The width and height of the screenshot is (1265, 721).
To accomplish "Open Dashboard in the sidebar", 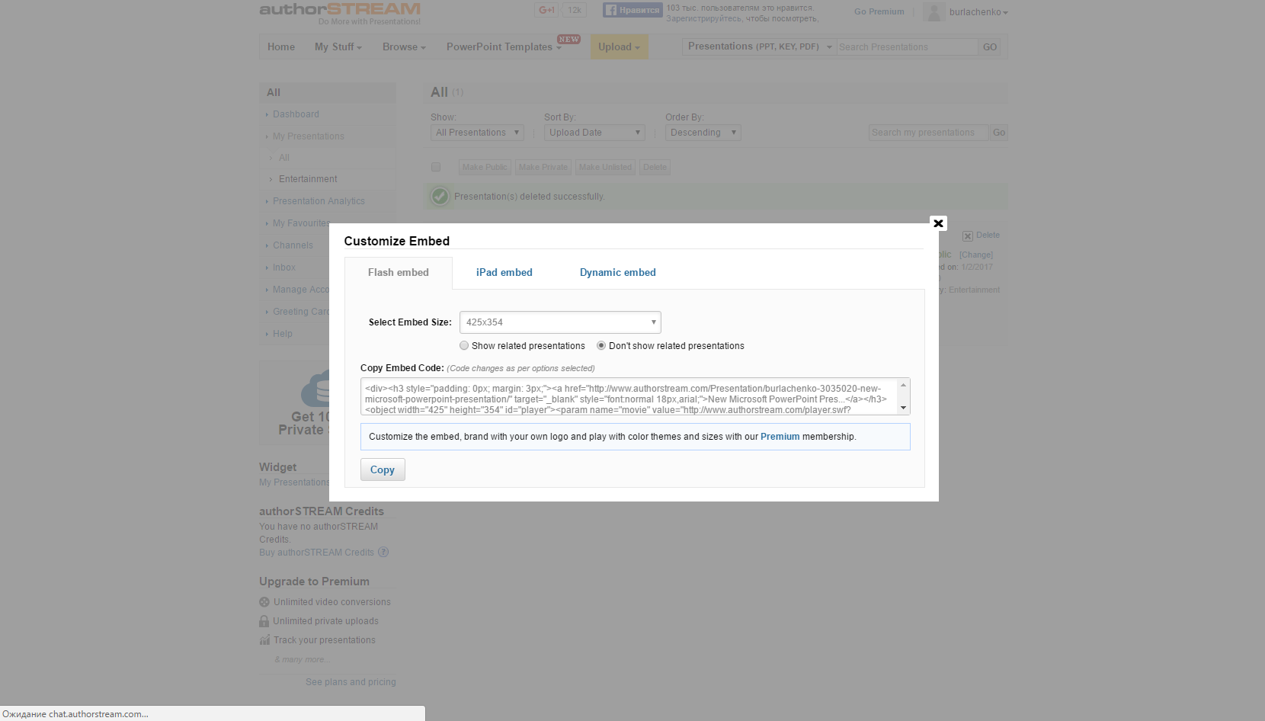I will (296, 114).
